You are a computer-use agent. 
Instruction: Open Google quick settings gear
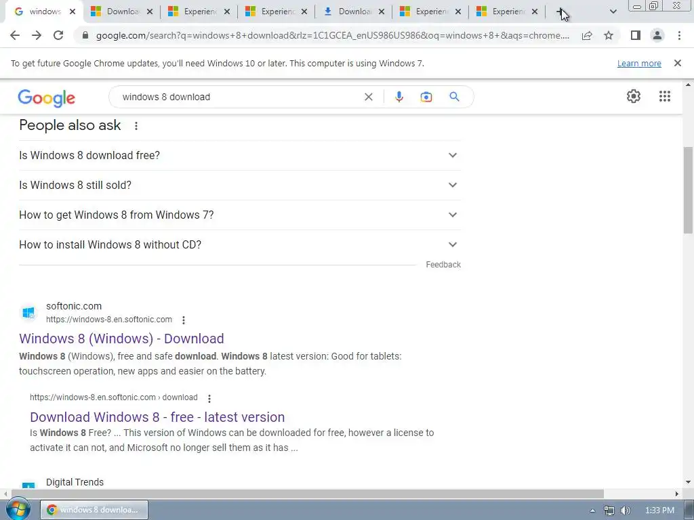[634, 96]
